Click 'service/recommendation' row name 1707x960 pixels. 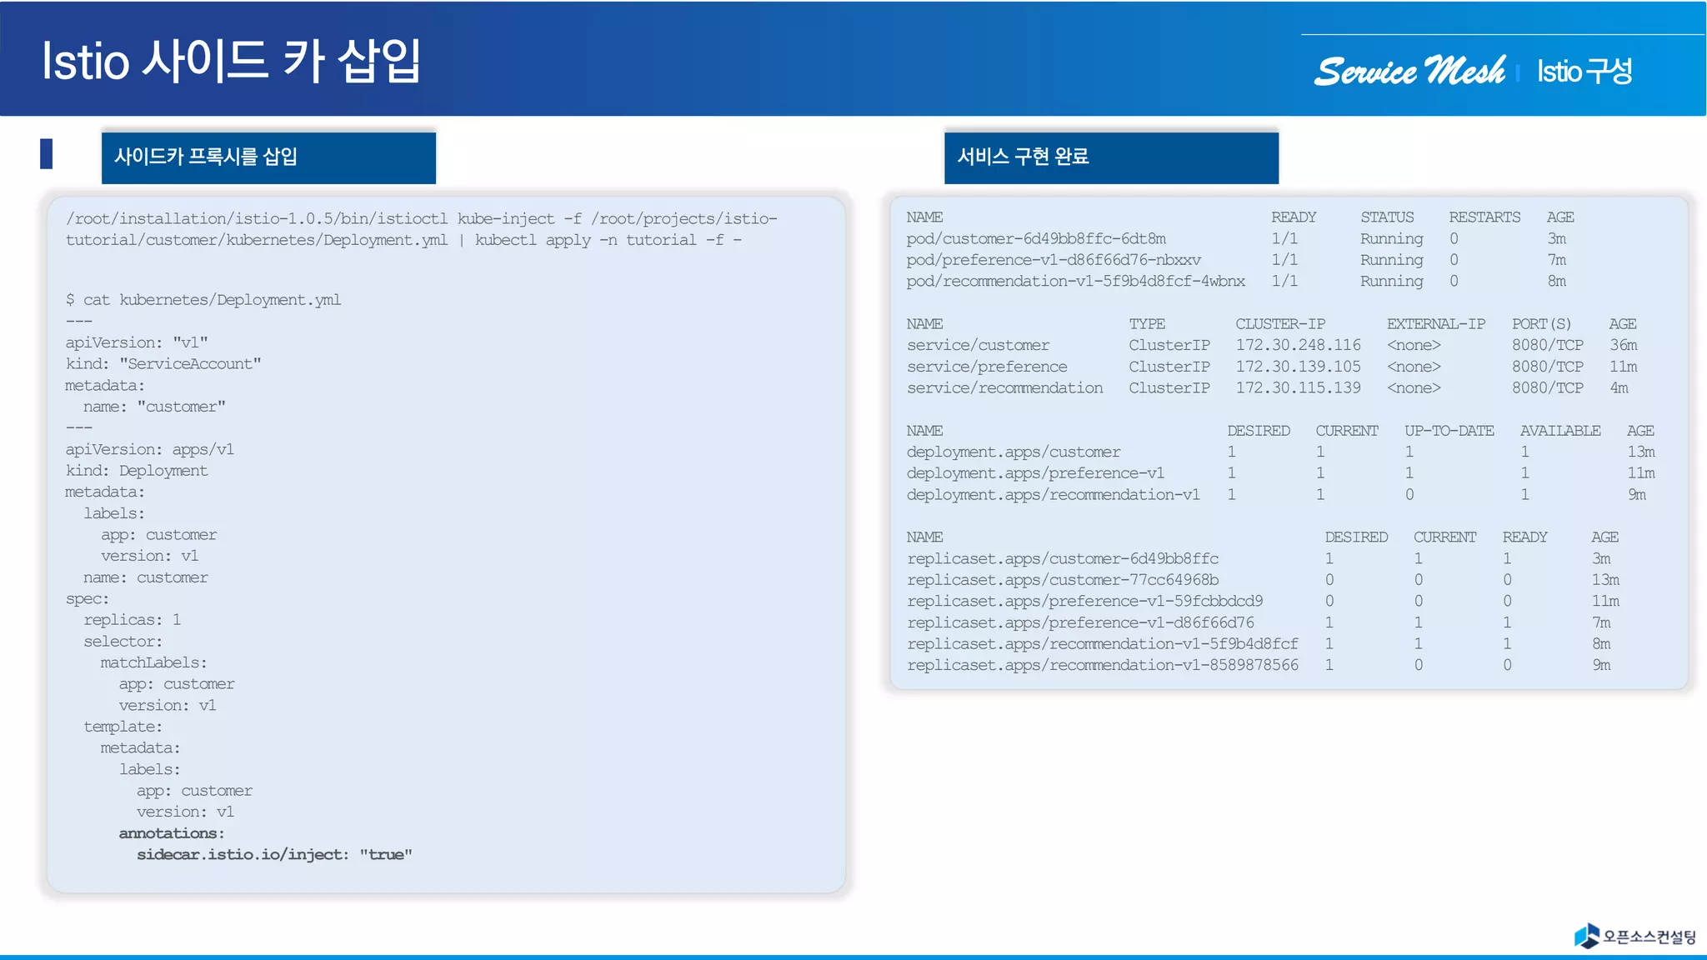[1005, 387]
